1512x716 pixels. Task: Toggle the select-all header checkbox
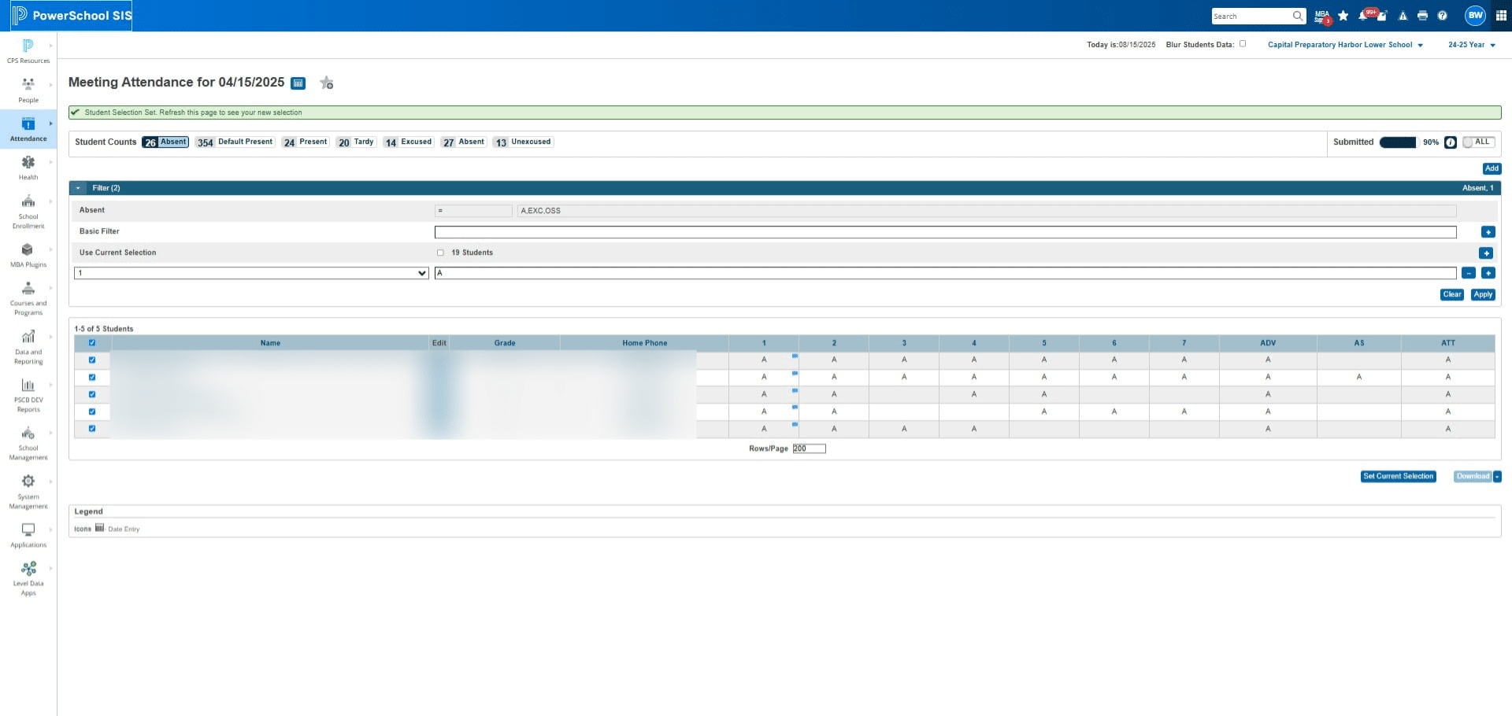(92, 343)
